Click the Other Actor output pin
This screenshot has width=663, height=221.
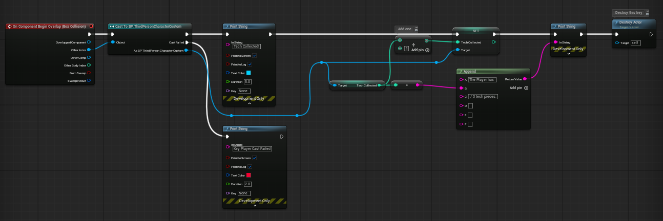[89, 50]
